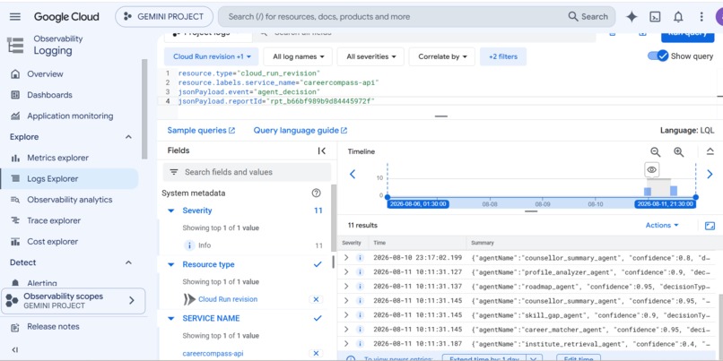
Task: Zoom out the timeline
Action: (655, 152)
